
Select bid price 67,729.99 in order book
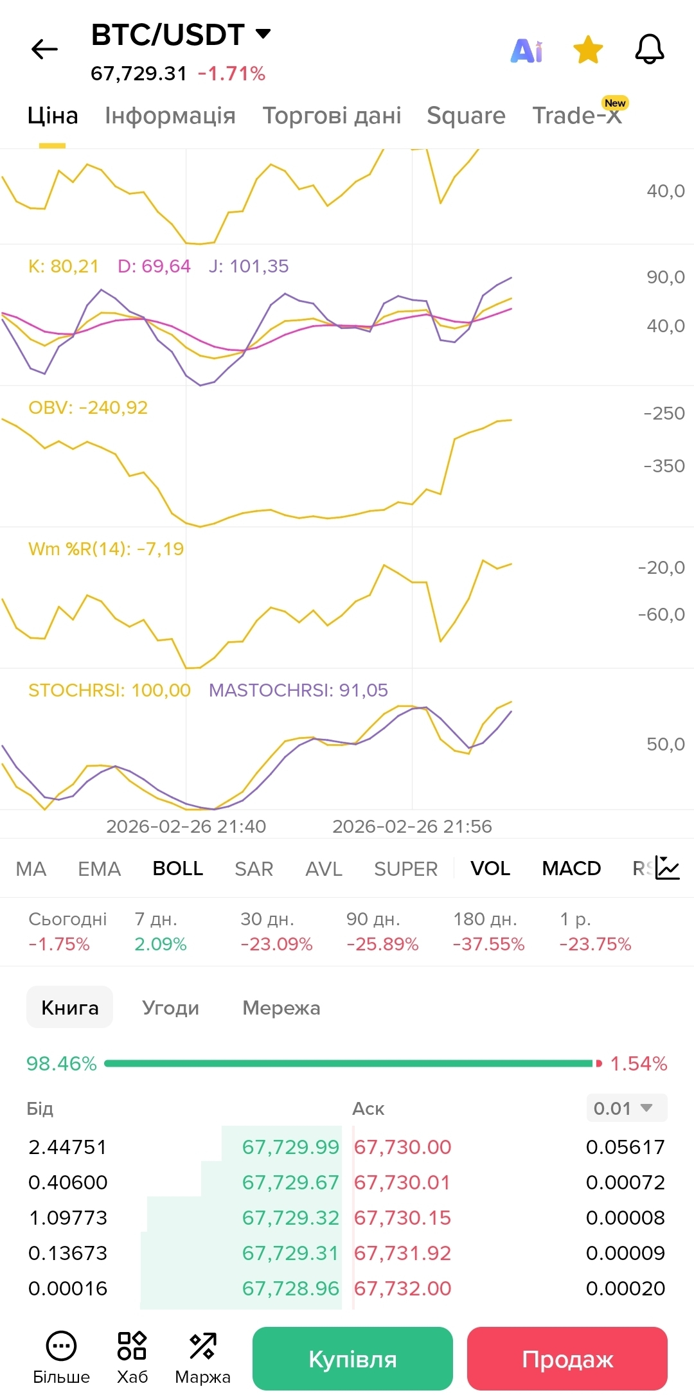(x=290, y=1147)
